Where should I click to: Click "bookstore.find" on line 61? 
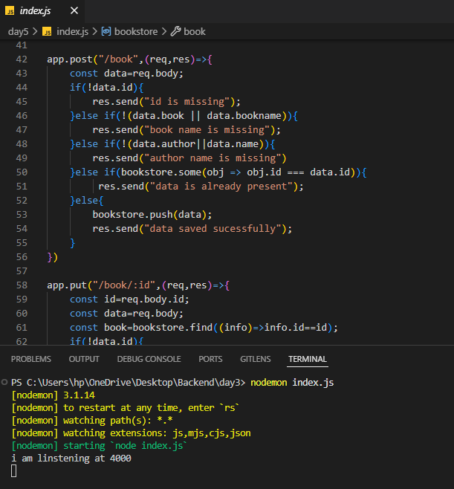pyautogui.click(x=172, y=328)
